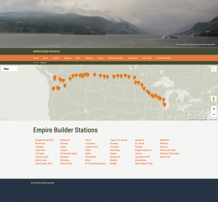The image size is (218, 202).
Task: Click the Street View pegman icon
Action: (214, 99)
